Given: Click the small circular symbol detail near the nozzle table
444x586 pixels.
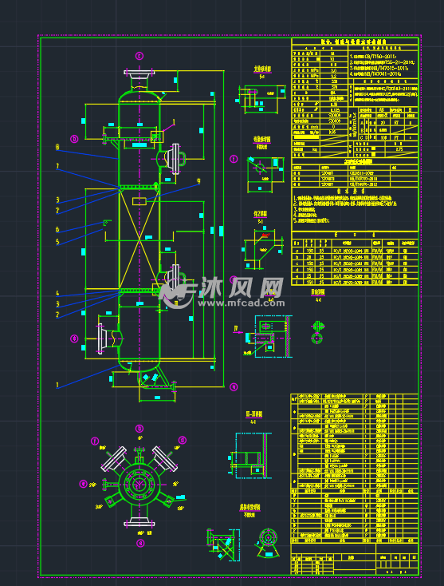Looking at the screenshot, I should pos(317,333).
